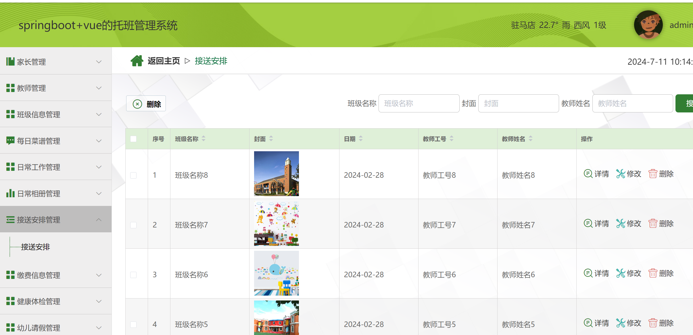Expand the 缴费信息管理 menu chevron

pos(99,275)
